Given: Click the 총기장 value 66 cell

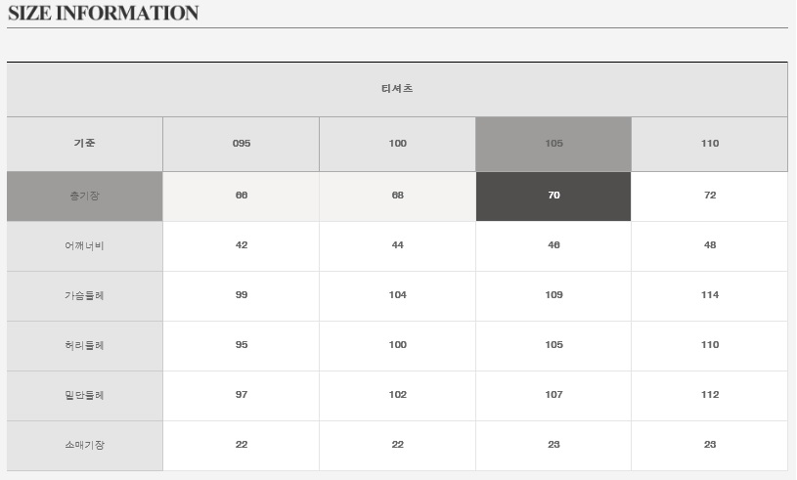Looking at the screenshot, I should 242,196.
